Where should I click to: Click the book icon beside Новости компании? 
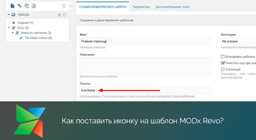pos(17,33)
